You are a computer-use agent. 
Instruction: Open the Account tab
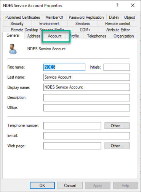click(54, 36)
